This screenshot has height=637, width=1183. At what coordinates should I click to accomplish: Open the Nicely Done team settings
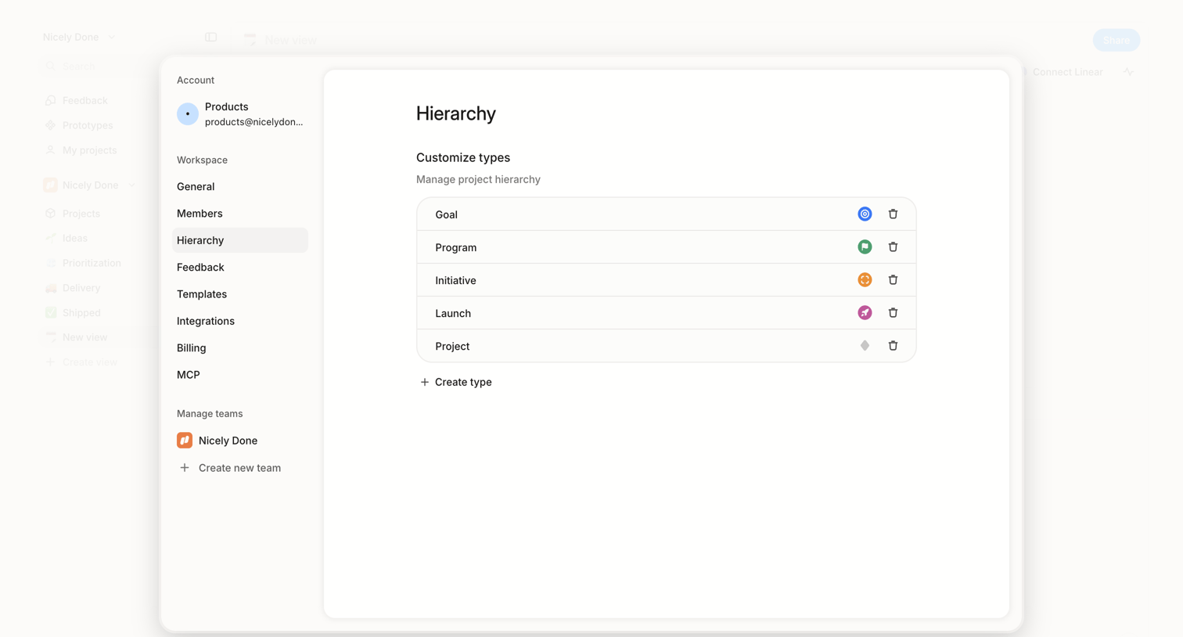pos(228,441)
